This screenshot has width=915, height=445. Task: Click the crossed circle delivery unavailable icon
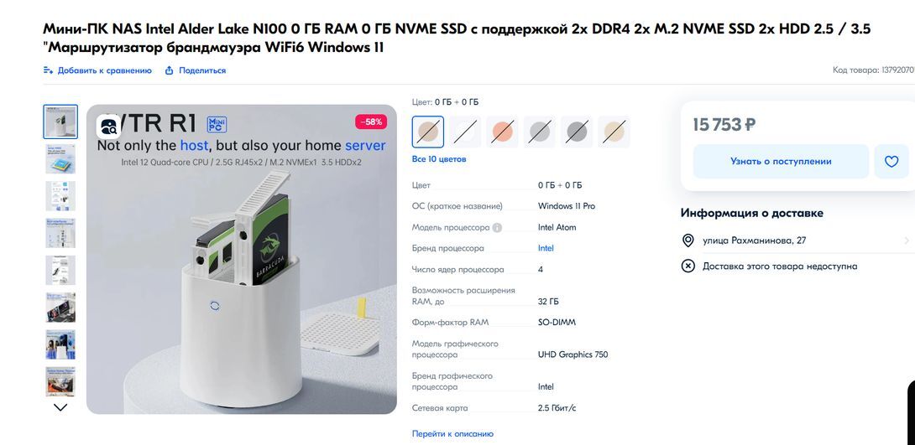coord(688,266)
